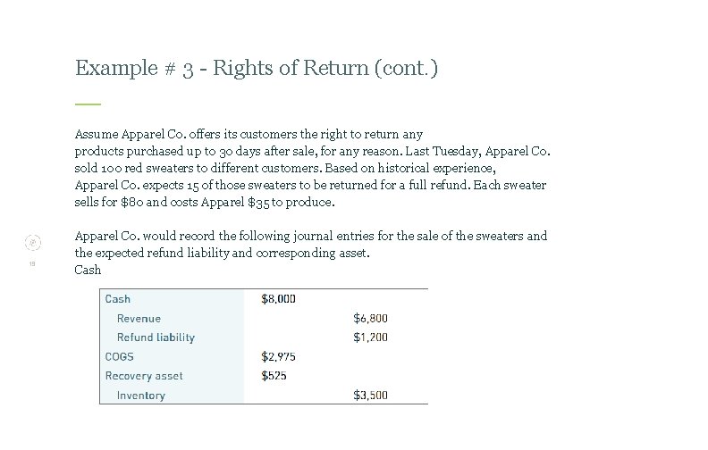Image resolution: width=708 pixels, height=450 pixels.
Task: Click the 'Refund liability' table row label
Action: point(156,337)
